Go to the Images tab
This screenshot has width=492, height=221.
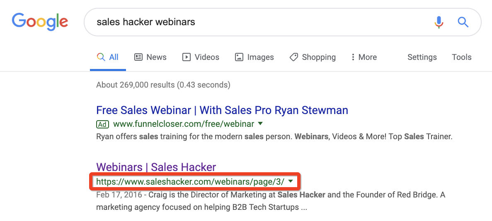click(x=254, y=57)
